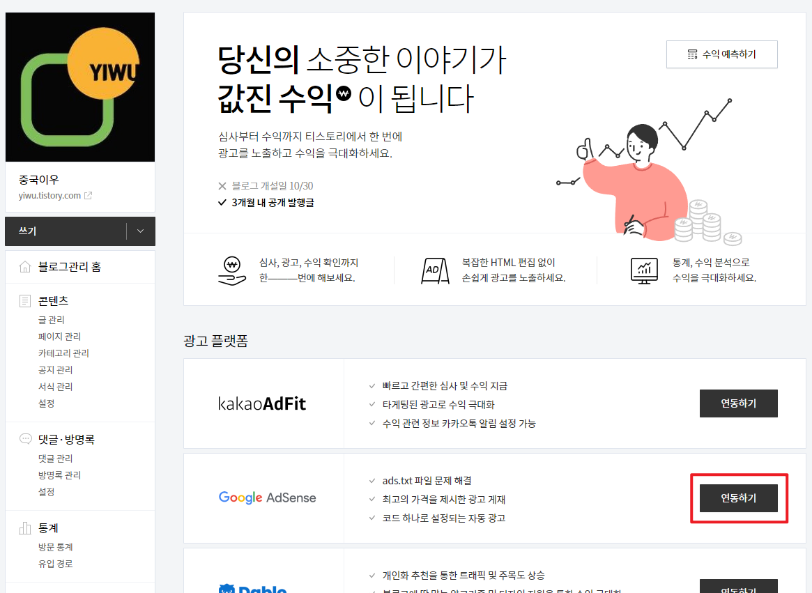Click the bar chart icon beside 통계
812x593 pixels.
coord(25,527)
